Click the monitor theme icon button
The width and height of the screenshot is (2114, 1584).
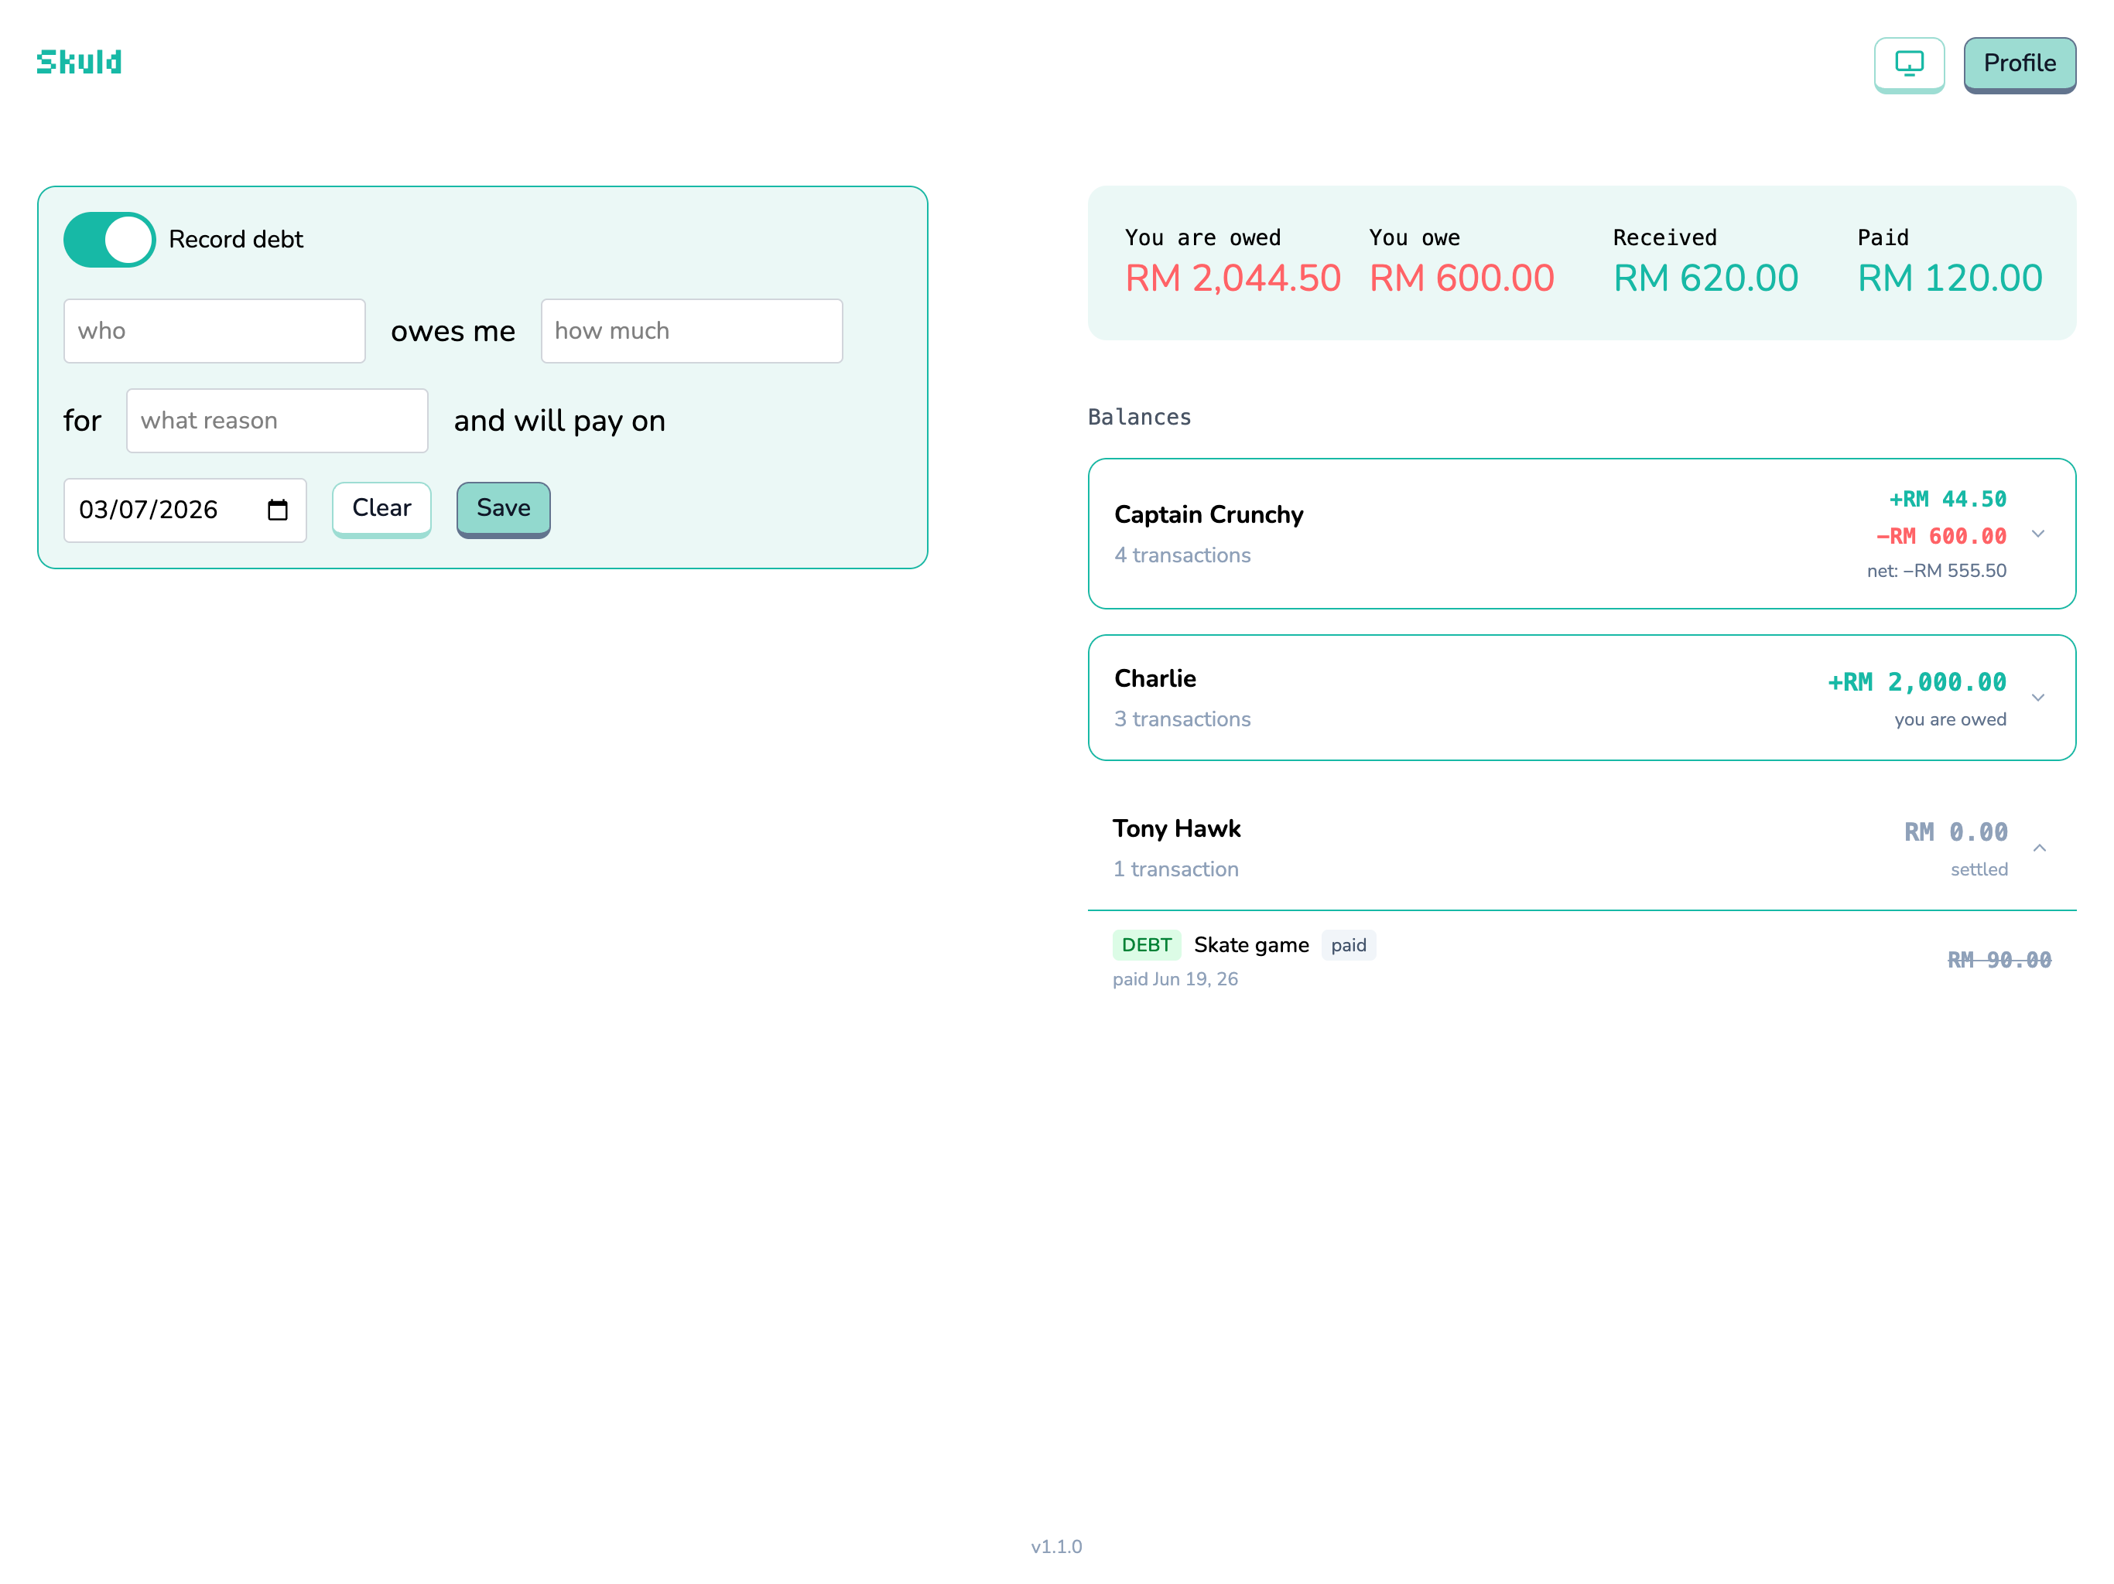pos(1908,64)
